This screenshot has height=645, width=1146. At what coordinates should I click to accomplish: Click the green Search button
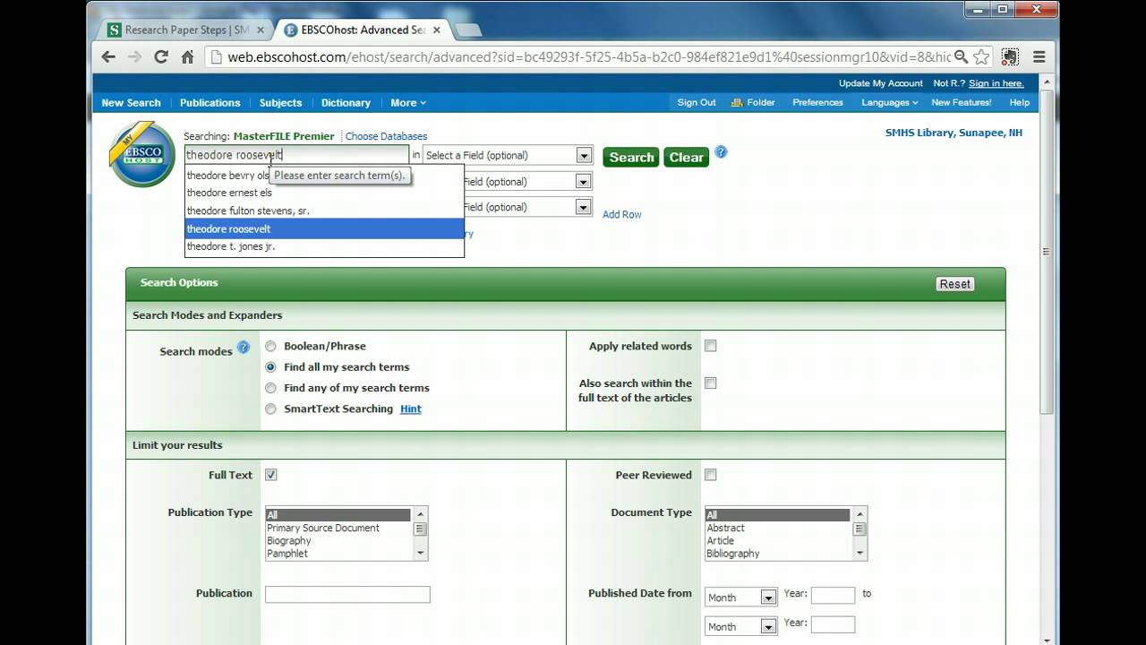coord(631,157)
